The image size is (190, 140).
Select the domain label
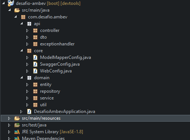pos(42,78)
